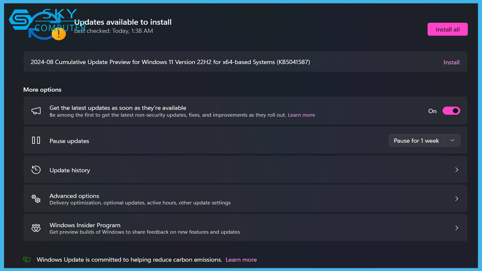This screenshot has width=482, height=271.
Task: Open Windows Insider Program chevron arrow
Action: pos(456,228)
